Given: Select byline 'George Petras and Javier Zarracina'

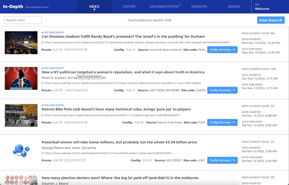Looking at the screenshot, I should [x=69, y=148].
